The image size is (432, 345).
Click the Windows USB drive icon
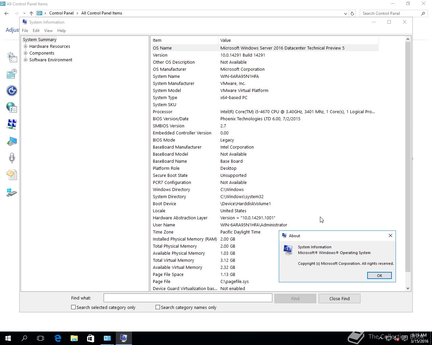click(x=12, y=192)
